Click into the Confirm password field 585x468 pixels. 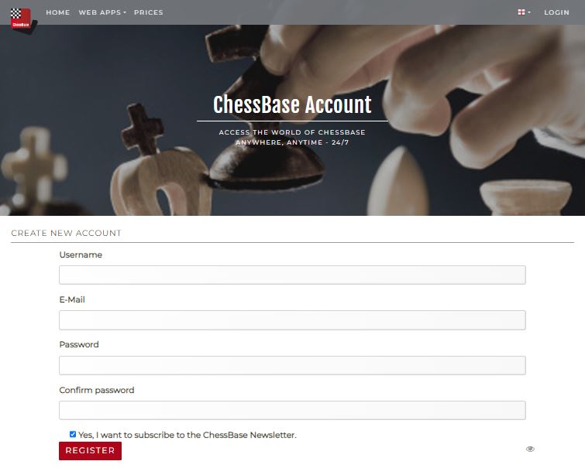(x=292, y=410)
